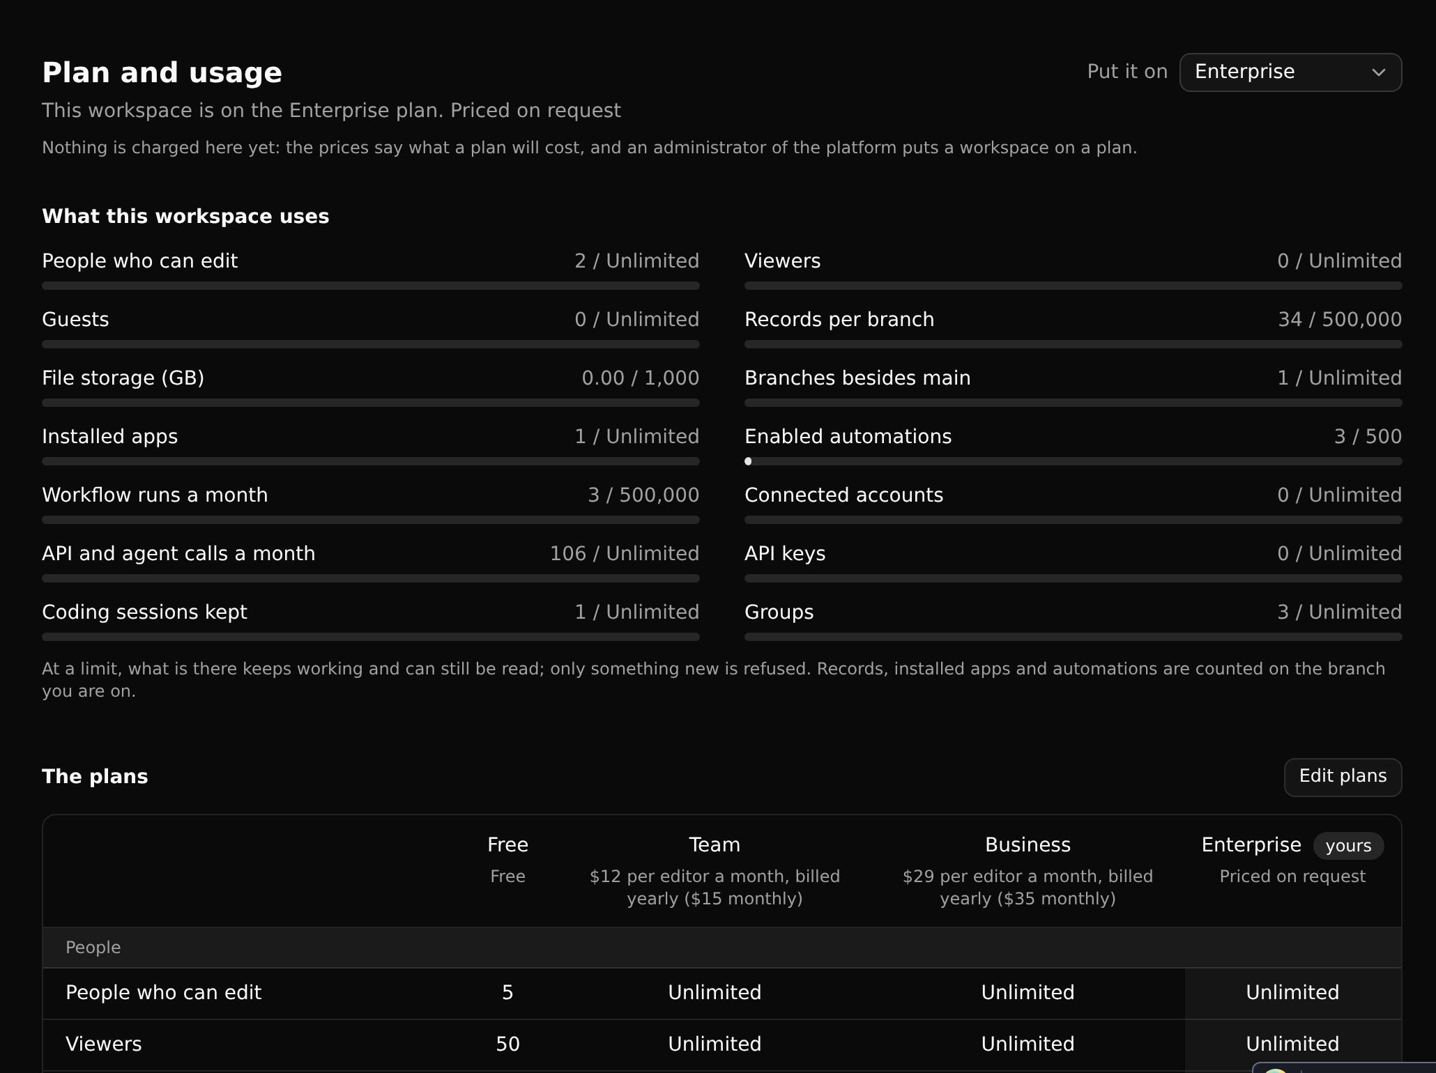Click the 'Viewers' table row label
The height and width of the screenshot is (1073, 1436).
point(103,1044)
